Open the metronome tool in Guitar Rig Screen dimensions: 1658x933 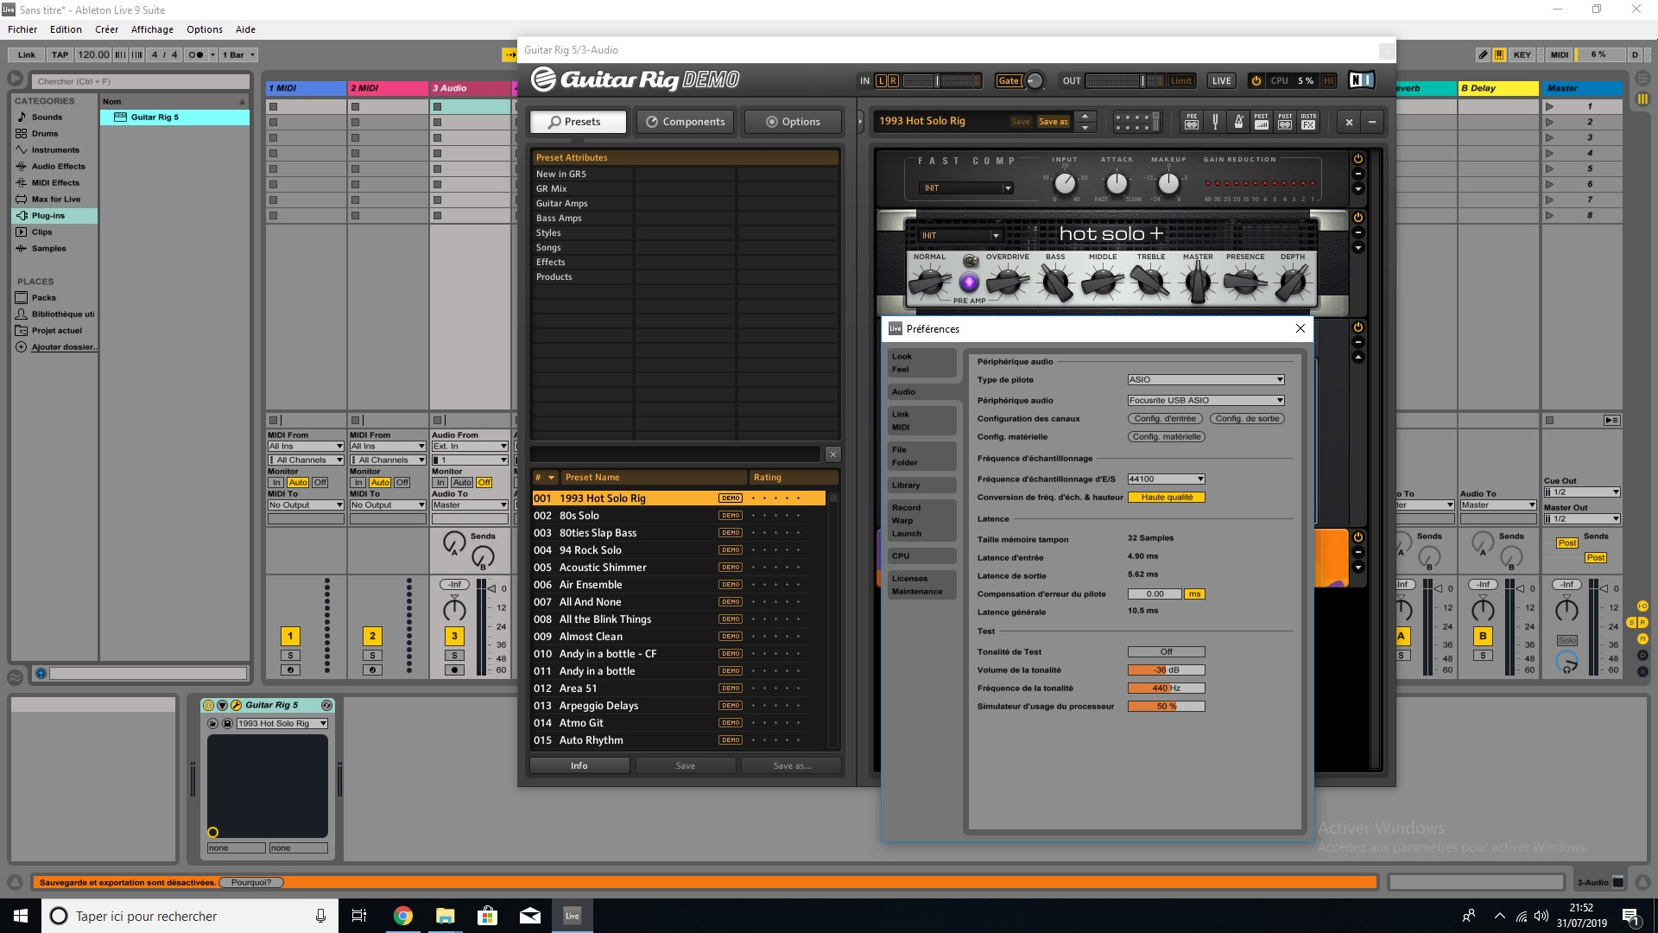1238,122
